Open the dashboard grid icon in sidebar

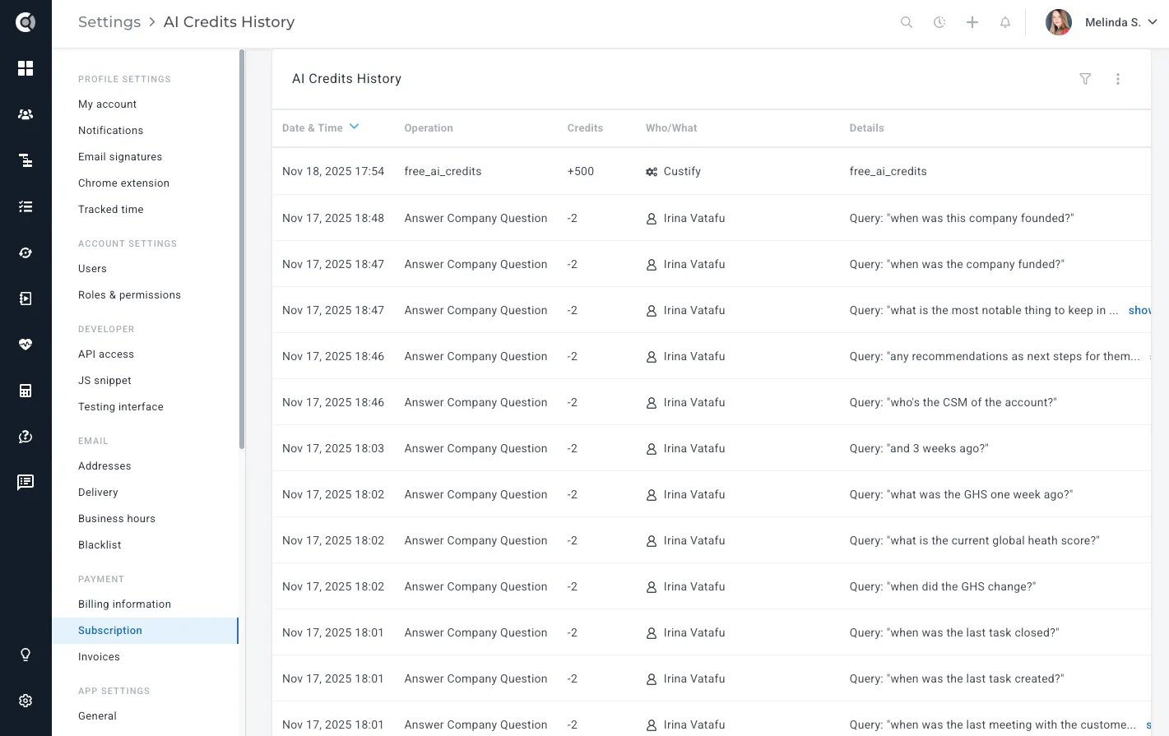point(26,68)
